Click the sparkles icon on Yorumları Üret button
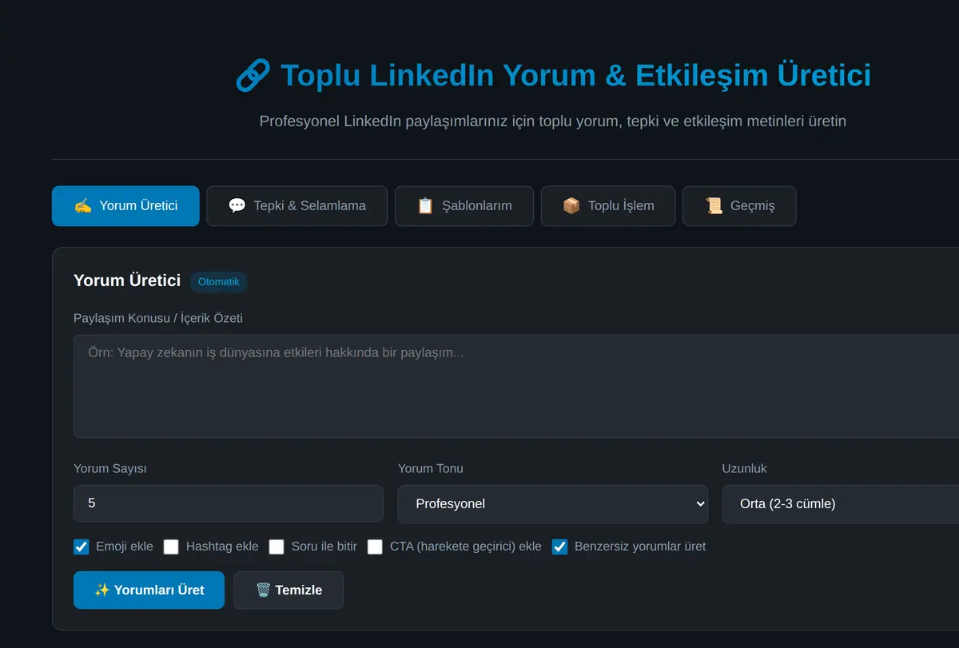The image size is (959, 648). pyautogui.click(x=102, y=590)
